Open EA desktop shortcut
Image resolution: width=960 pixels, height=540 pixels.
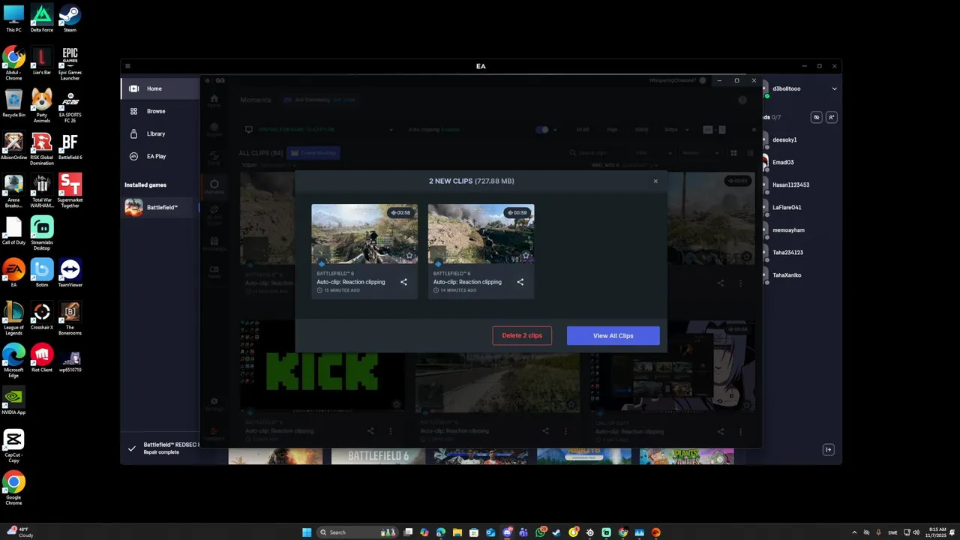(x=13, y=273)
